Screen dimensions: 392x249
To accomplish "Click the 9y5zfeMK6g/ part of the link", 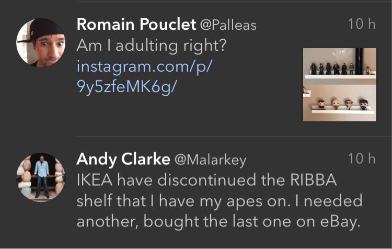I will click(128, 87).
